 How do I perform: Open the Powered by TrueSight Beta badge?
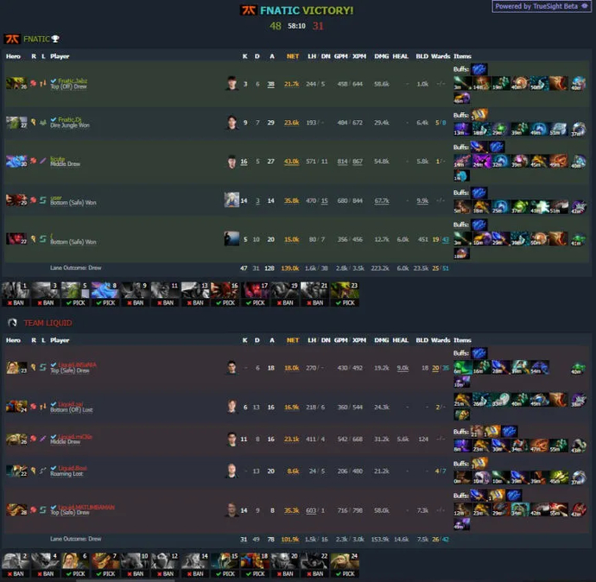click(x=542, y=6)
